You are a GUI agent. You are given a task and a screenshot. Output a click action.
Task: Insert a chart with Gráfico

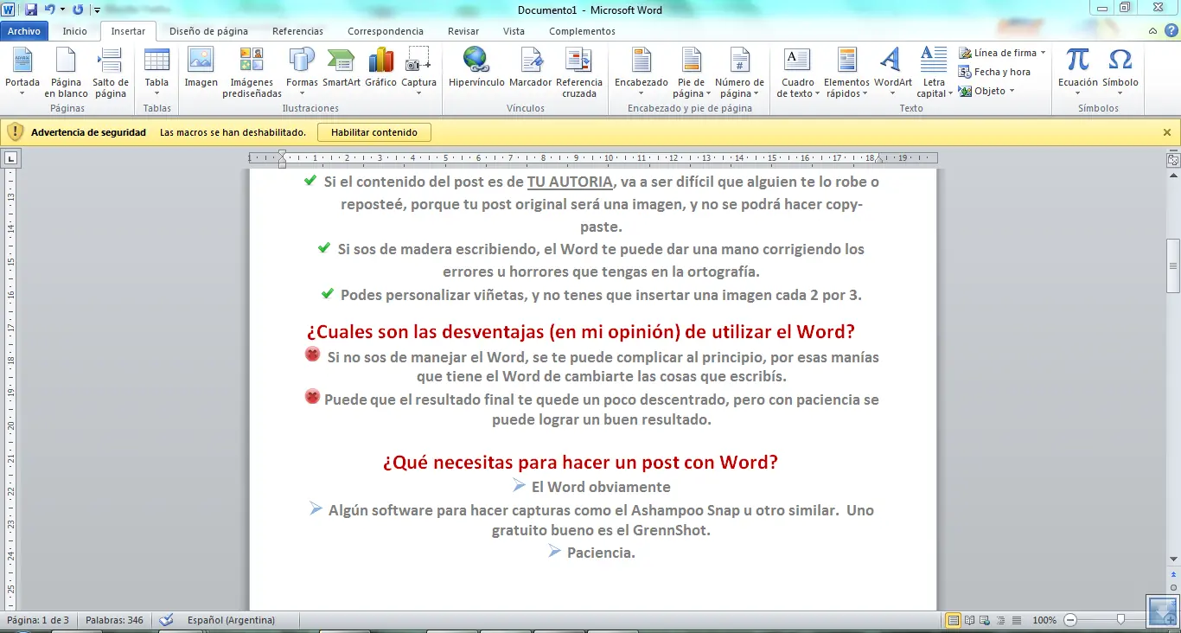point(380,67)
